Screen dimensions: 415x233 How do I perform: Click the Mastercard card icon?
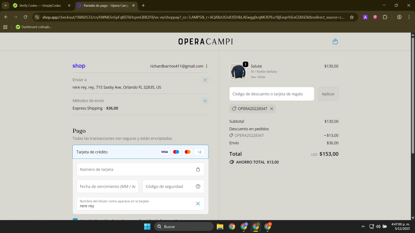click(188, 152)
